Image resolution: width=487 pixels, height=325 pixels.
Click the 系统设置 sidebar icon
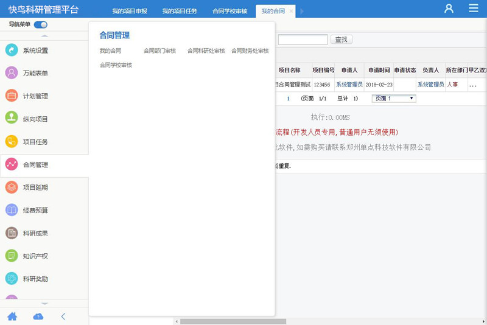pos(12,50)
